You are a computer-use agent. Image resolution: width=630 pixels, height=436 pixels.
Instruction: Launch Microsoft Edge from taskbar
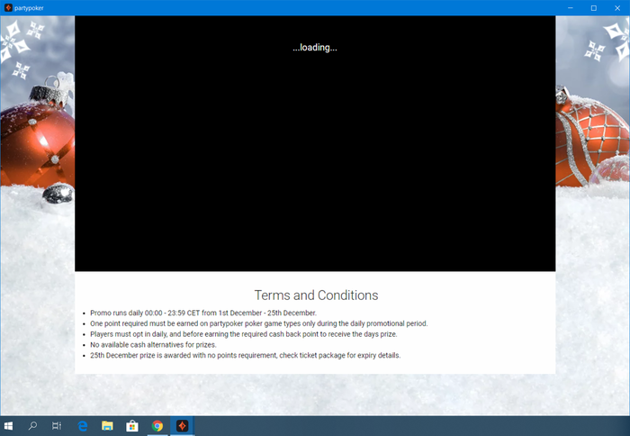(x=83, y=425)
